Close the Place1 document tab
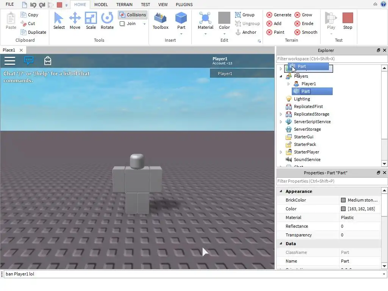 click(x=21, y=50)
